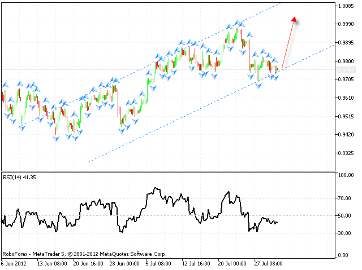Viewport: 362px width, 270px height.
Task: Click the RSI 70.00 level label
Action: (344, 198)
